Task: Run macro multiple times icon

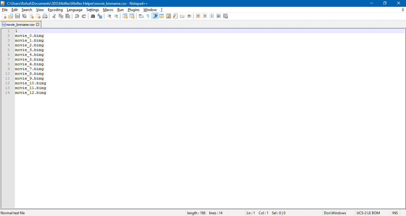Action: (219, 16)
